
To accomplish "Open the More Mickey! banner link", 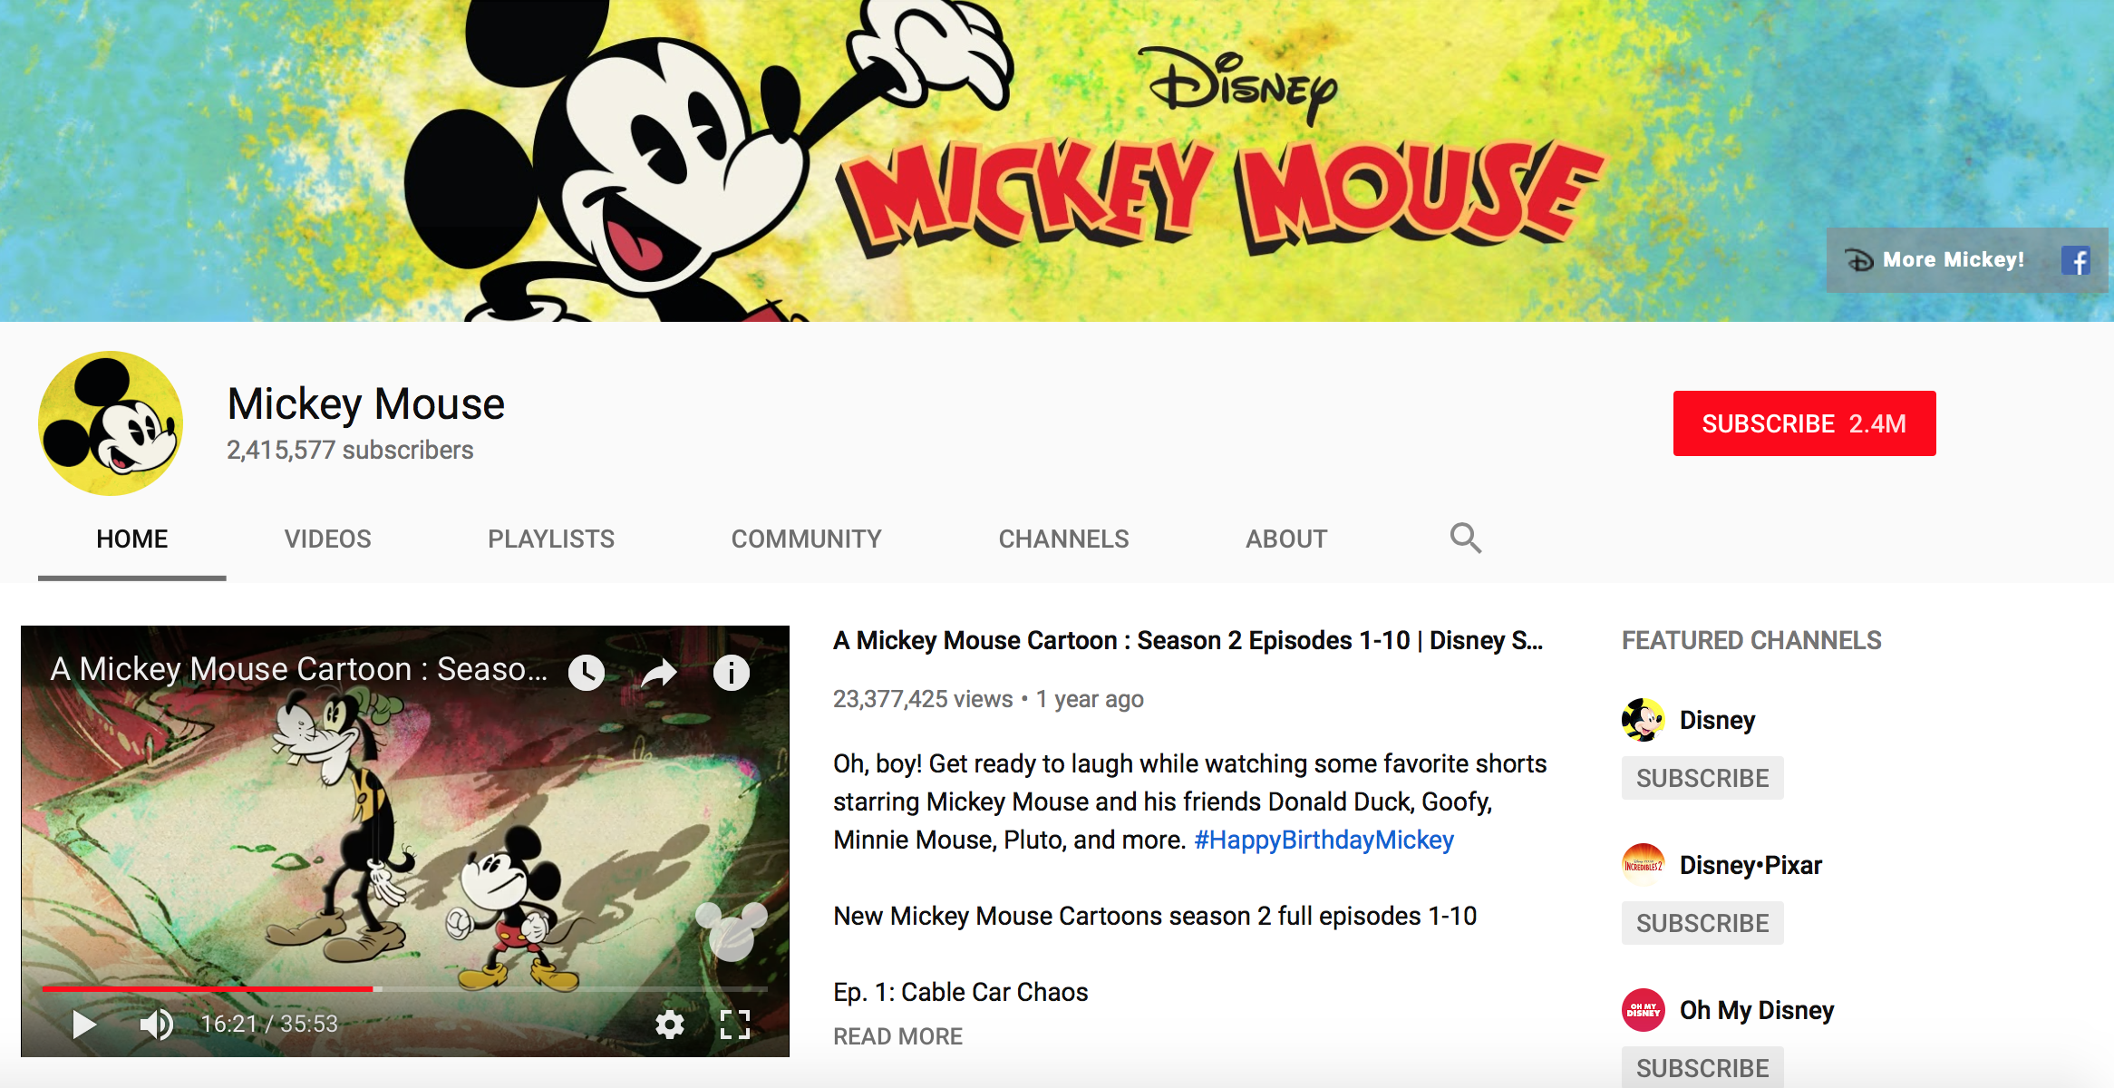I will click(1935, 260).
